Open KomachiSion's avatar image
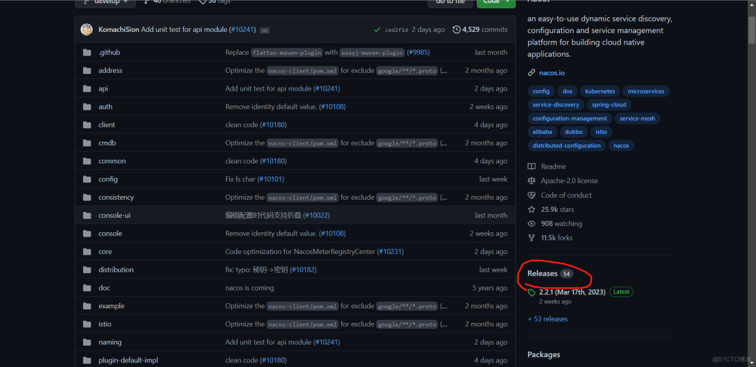The image size is (756, 367). pyautogui.click(x=87, y=29)
